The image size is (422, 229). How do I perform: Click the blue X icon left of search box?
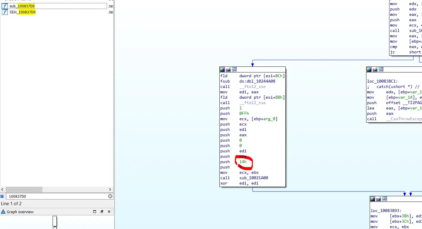tap(2, 196)
